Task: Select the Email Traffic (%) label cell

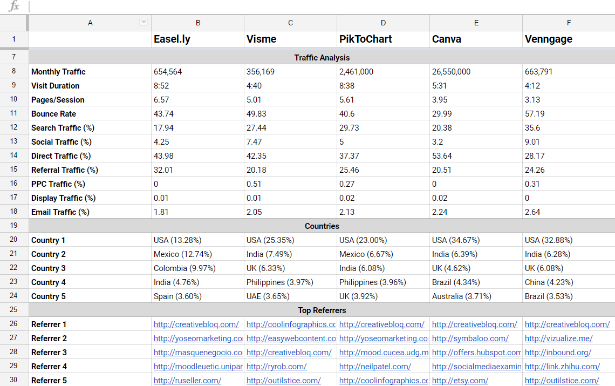Action: [x=90, y=212]
